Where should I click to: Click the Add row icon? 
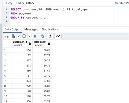coord(7,36)
